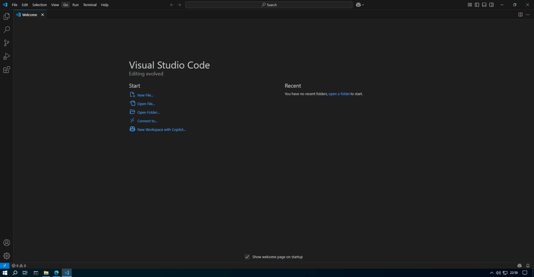The image size is (534, 277).
Task: Expand the Copilot dropdown chevron in title bar
Action: [363, 5]
